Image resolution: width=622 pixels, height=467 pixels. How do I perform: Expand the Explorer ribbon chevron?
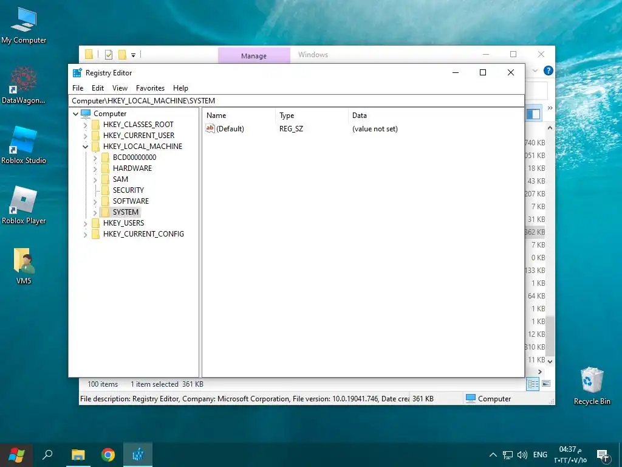[535, 71]
